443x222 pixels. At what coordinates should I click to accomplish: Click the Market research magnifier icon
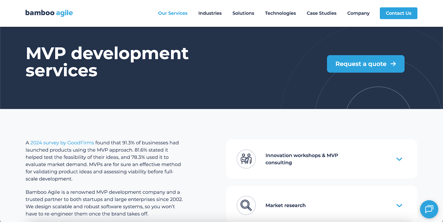[x=246, y=205]
